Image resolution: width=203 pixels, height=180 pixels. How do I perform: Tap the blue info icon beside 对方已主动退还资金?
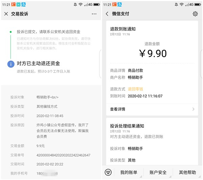pyautogui.click(x=11, y=64)
